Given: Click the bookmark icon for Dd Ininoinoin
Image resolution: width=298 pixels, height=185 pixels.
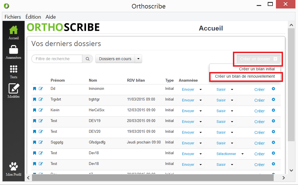Looking at the screenshot, I should pyautogui.click(x=35, y=89).
